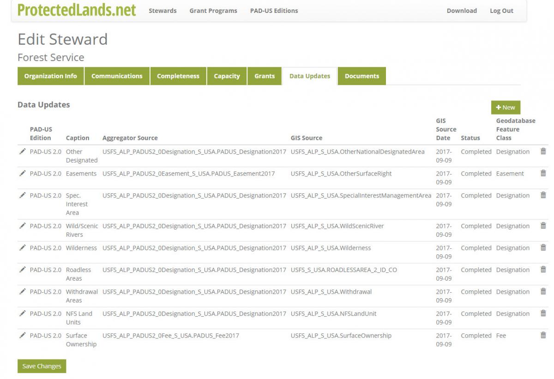554x379 pixels.
Task: Select the GIS Source column header
Action: [x=307, y=138]
